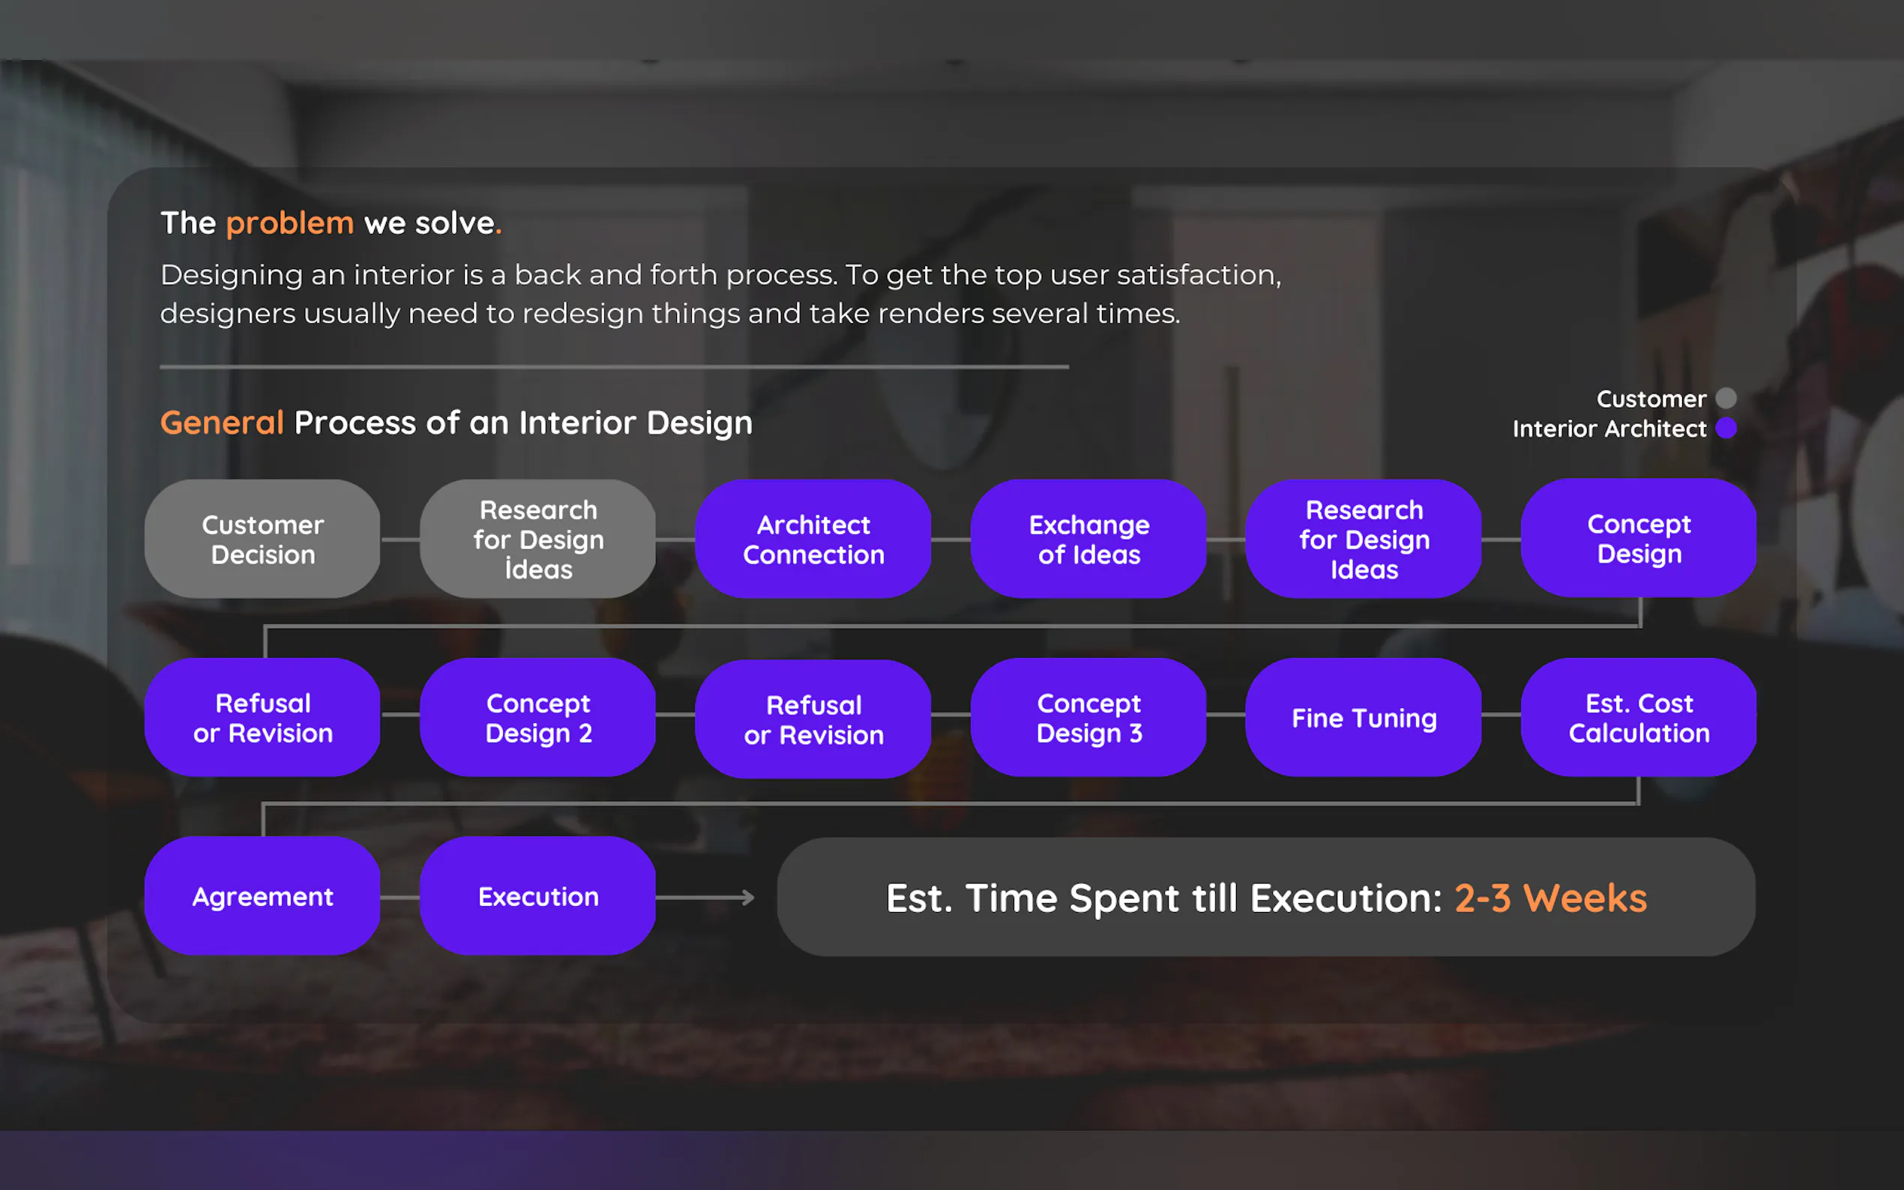The width and height of the screenshot is (1904, 1190).
Task: Click the orange word 'problem' in the heading
Action: (289, 223)
